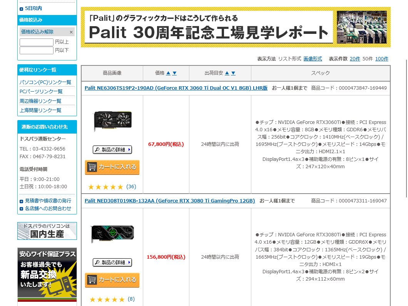
Task: Sort price ascending with the up arrow
Action: 168,73
